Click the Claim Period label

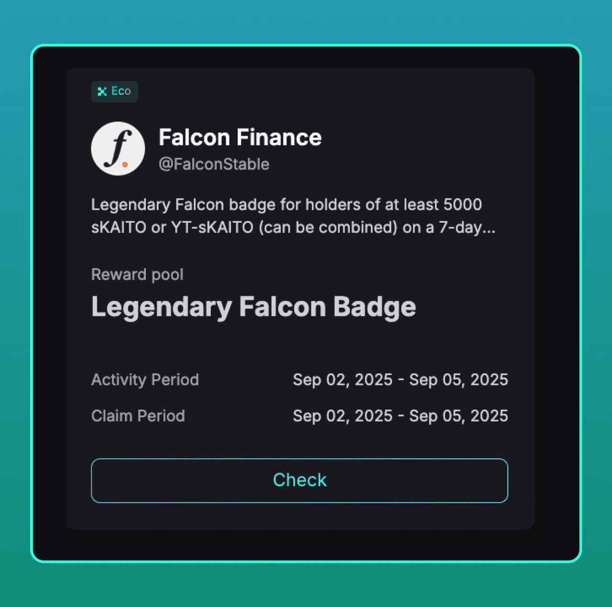coord(138,416)
